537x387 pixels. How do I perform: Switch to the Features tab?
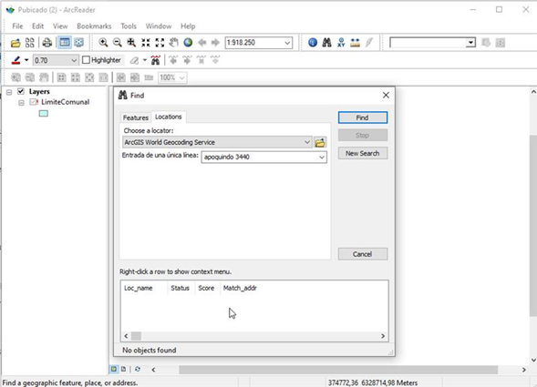coord(136,117)
